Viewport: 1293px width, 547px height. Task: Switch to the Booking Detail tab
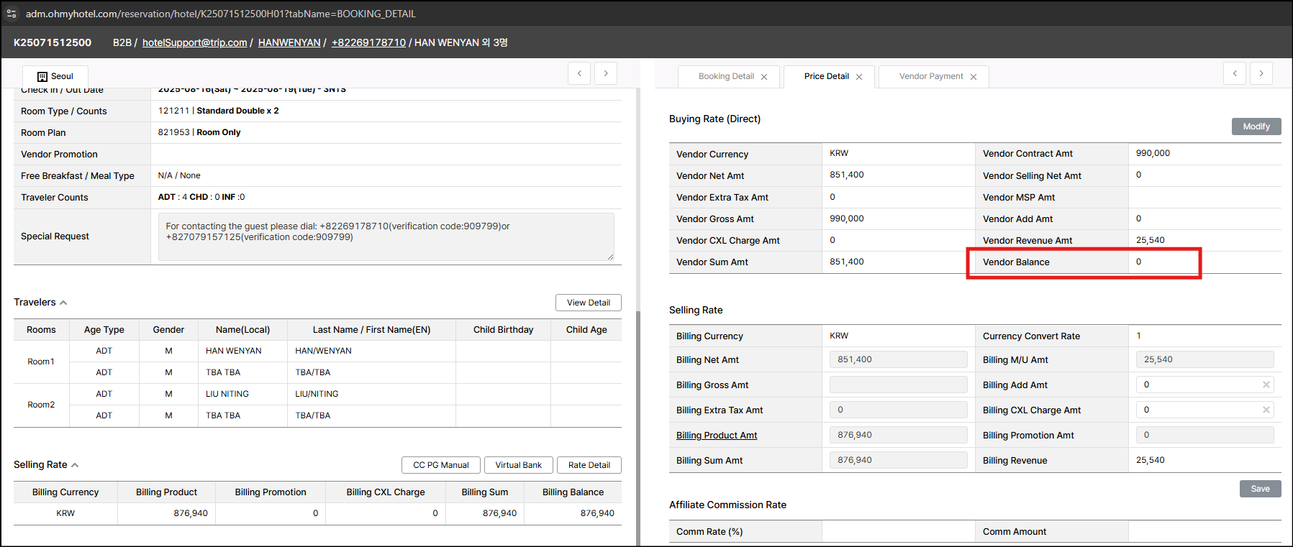coord(726,76)
